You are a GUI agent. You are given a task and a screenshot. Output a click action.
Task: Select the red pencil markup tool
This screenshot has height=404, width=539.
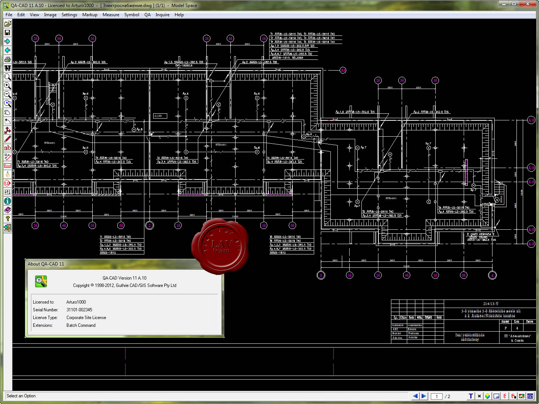pyautogui.click(x=7, y=139)
